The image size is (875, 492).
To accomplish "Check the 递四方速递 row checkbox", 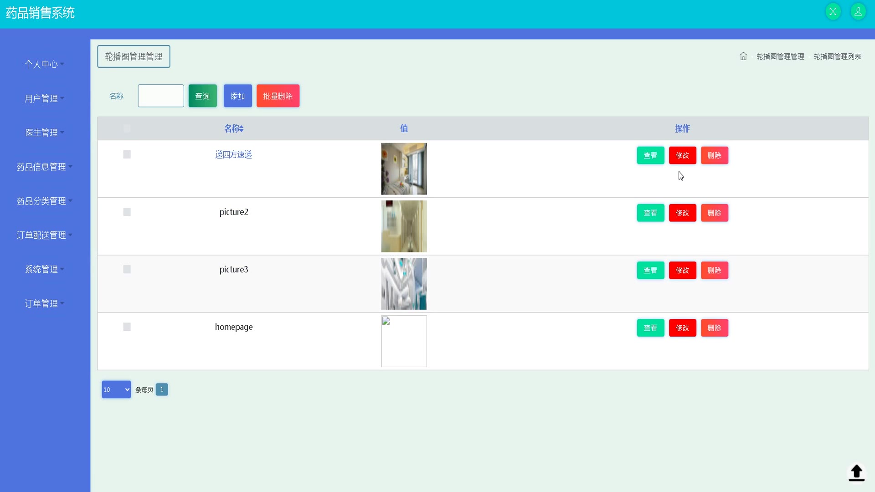I will click(127, 154).
